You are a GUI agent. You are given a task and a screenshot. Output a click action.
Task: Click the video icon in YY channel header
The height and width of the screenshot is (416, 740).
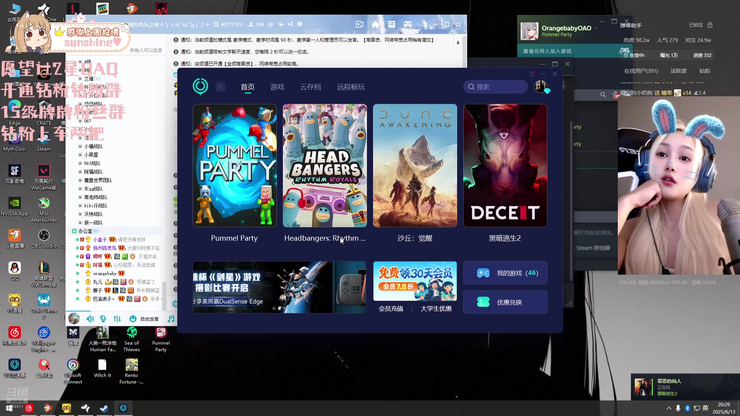[x=359, y=24]
